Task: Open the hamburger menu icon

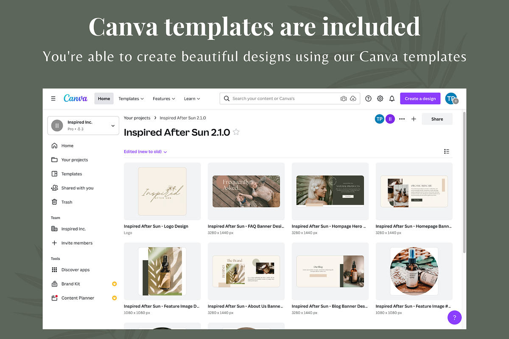Action: (x=53, y=98)
